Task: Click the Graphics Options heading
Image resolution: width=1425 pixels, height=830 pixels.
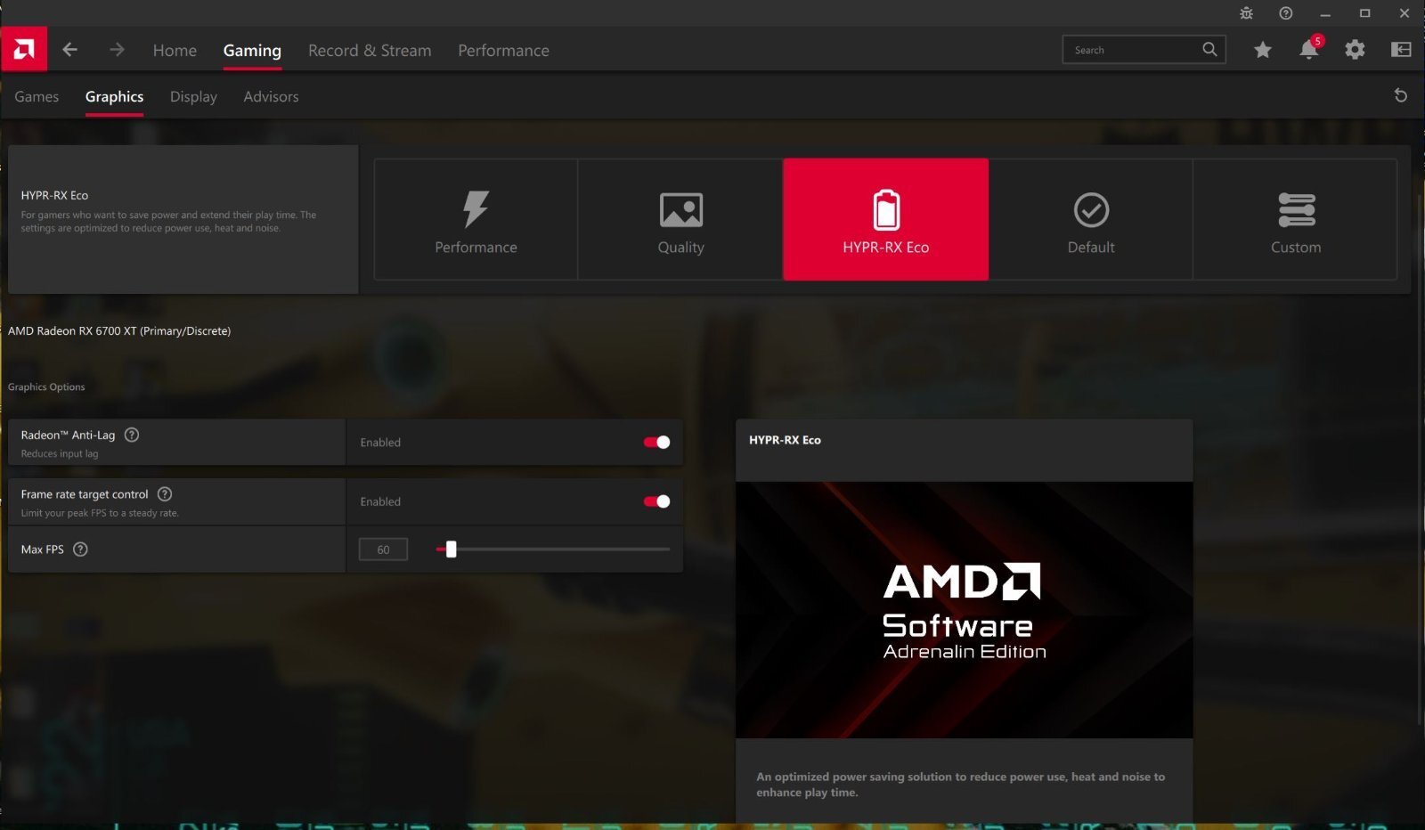Action: tap(46, 387)
